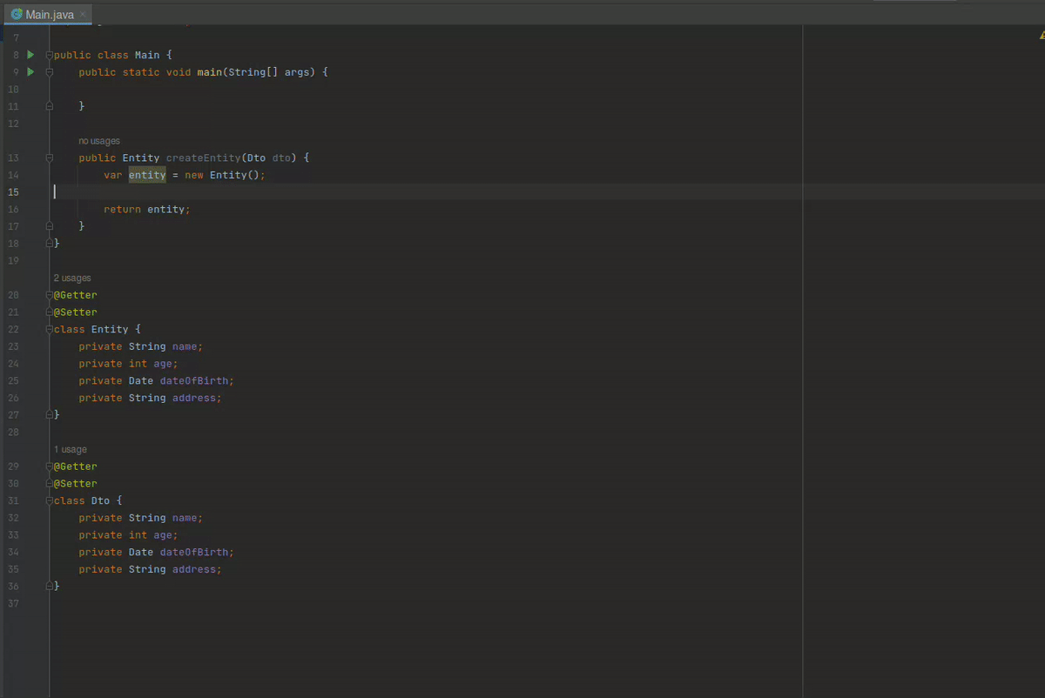Screen dimensions: 1045x698
Task: Collapse the Main class fold marker
Action: click(x=50, y=56)
